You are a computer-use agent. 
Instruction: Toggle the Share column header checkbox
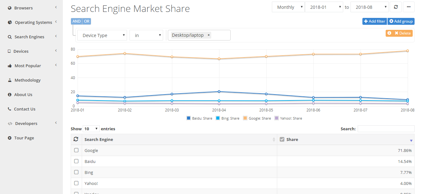click(x=282, y=139)
